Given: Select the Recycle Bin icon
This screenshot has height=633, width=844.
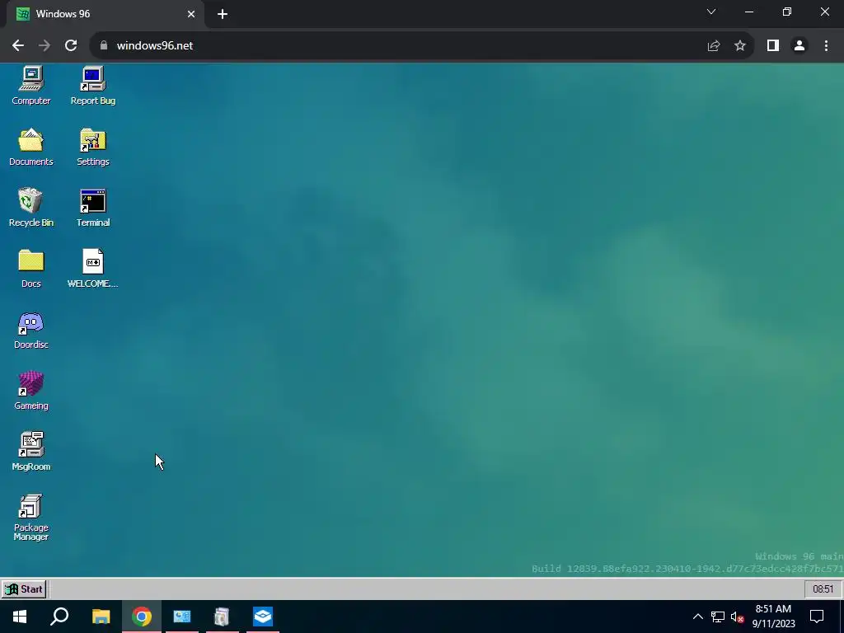Looking at the screenshot, I should (30, 207).
